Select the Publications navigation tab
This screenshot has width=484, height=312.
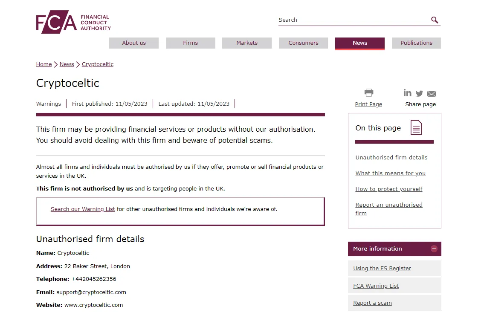click(x=416, y=43)
